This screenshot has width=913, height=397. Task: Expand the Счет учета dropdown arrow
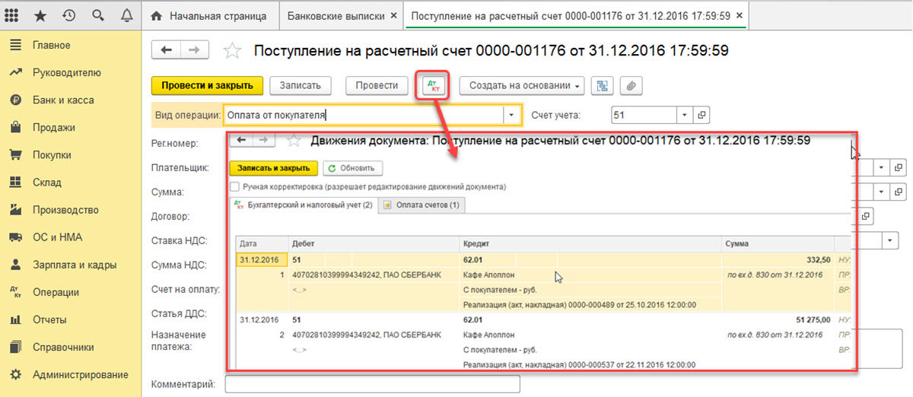(x=685, y=115)
